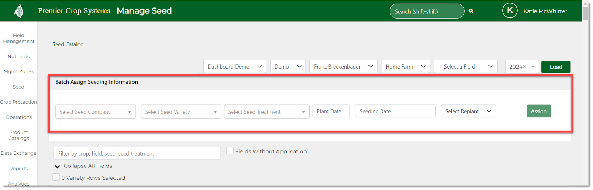Open the Home Farm dropdown
This screenshot has width=593, height=190.
pyautogui.click(x=405, y=67)
